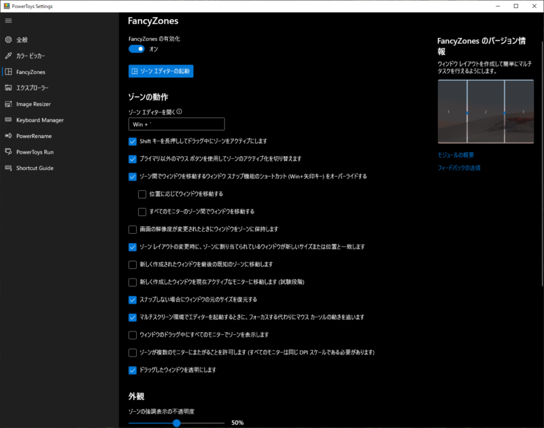Screen dimensions: 544x428
Task: Click the FancyZones のバージョン情報 heading
Action: pos(481,46)
